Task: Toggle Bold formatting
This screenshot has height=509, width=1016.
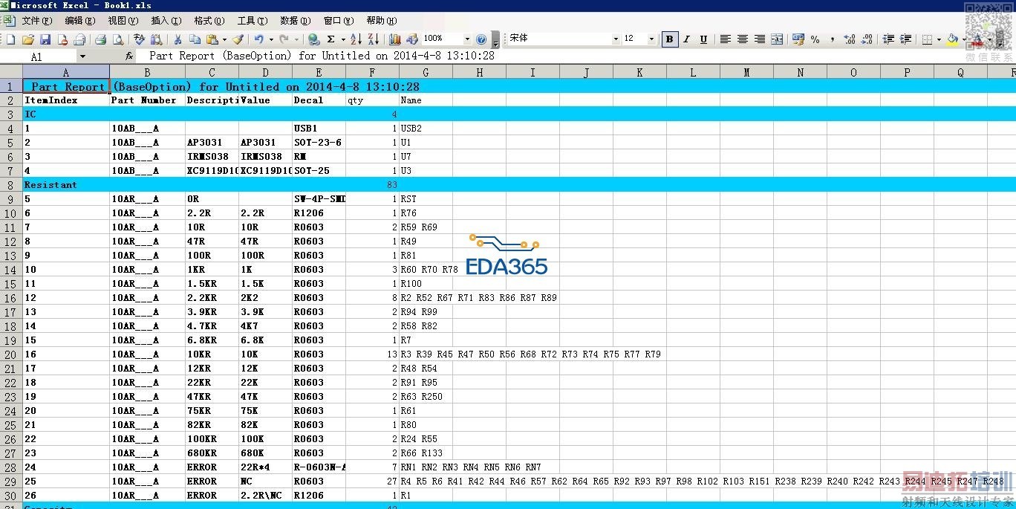Action: (x=670, y=39)
